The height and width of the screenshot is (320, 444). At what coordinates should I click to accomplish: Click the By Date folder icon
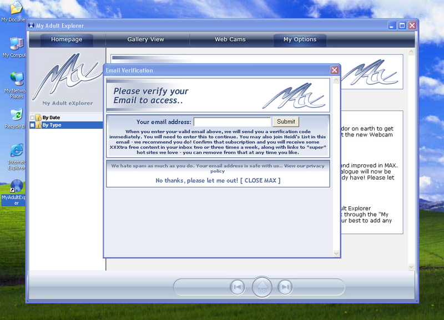tap(38, 118)
